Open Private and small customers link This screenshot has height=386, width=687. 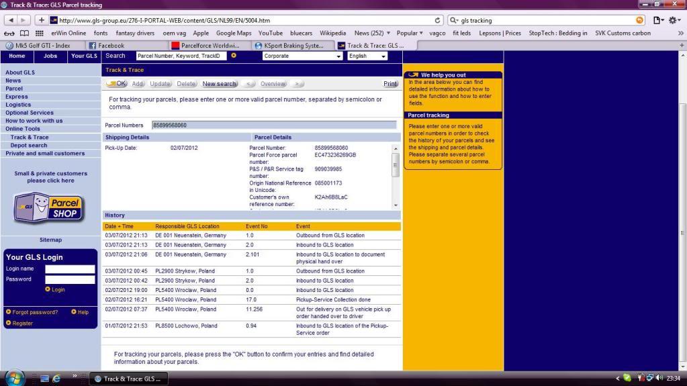click(45, 153)
